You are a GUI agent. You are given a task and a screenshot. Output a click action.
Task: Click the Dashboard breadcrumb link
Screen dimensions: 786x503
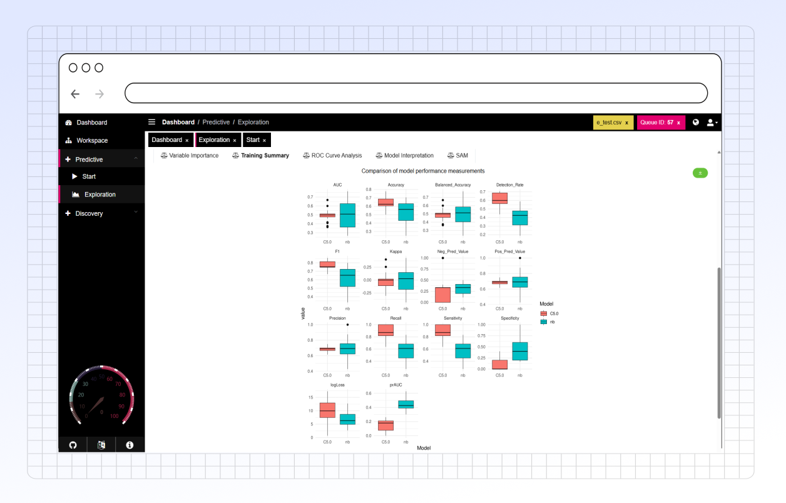click(x=178, y=122)
